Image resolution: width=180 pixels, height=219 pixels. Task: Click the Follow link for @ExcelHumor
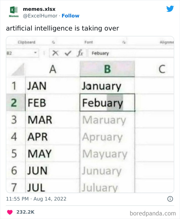[x=71, y=16]
